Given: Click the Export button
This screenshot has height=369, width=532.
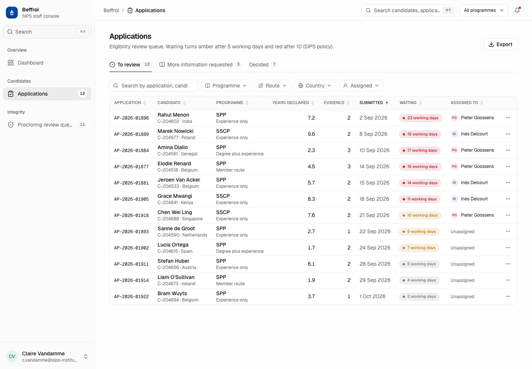Looking at the screenshot, I should tap(500, 44).
